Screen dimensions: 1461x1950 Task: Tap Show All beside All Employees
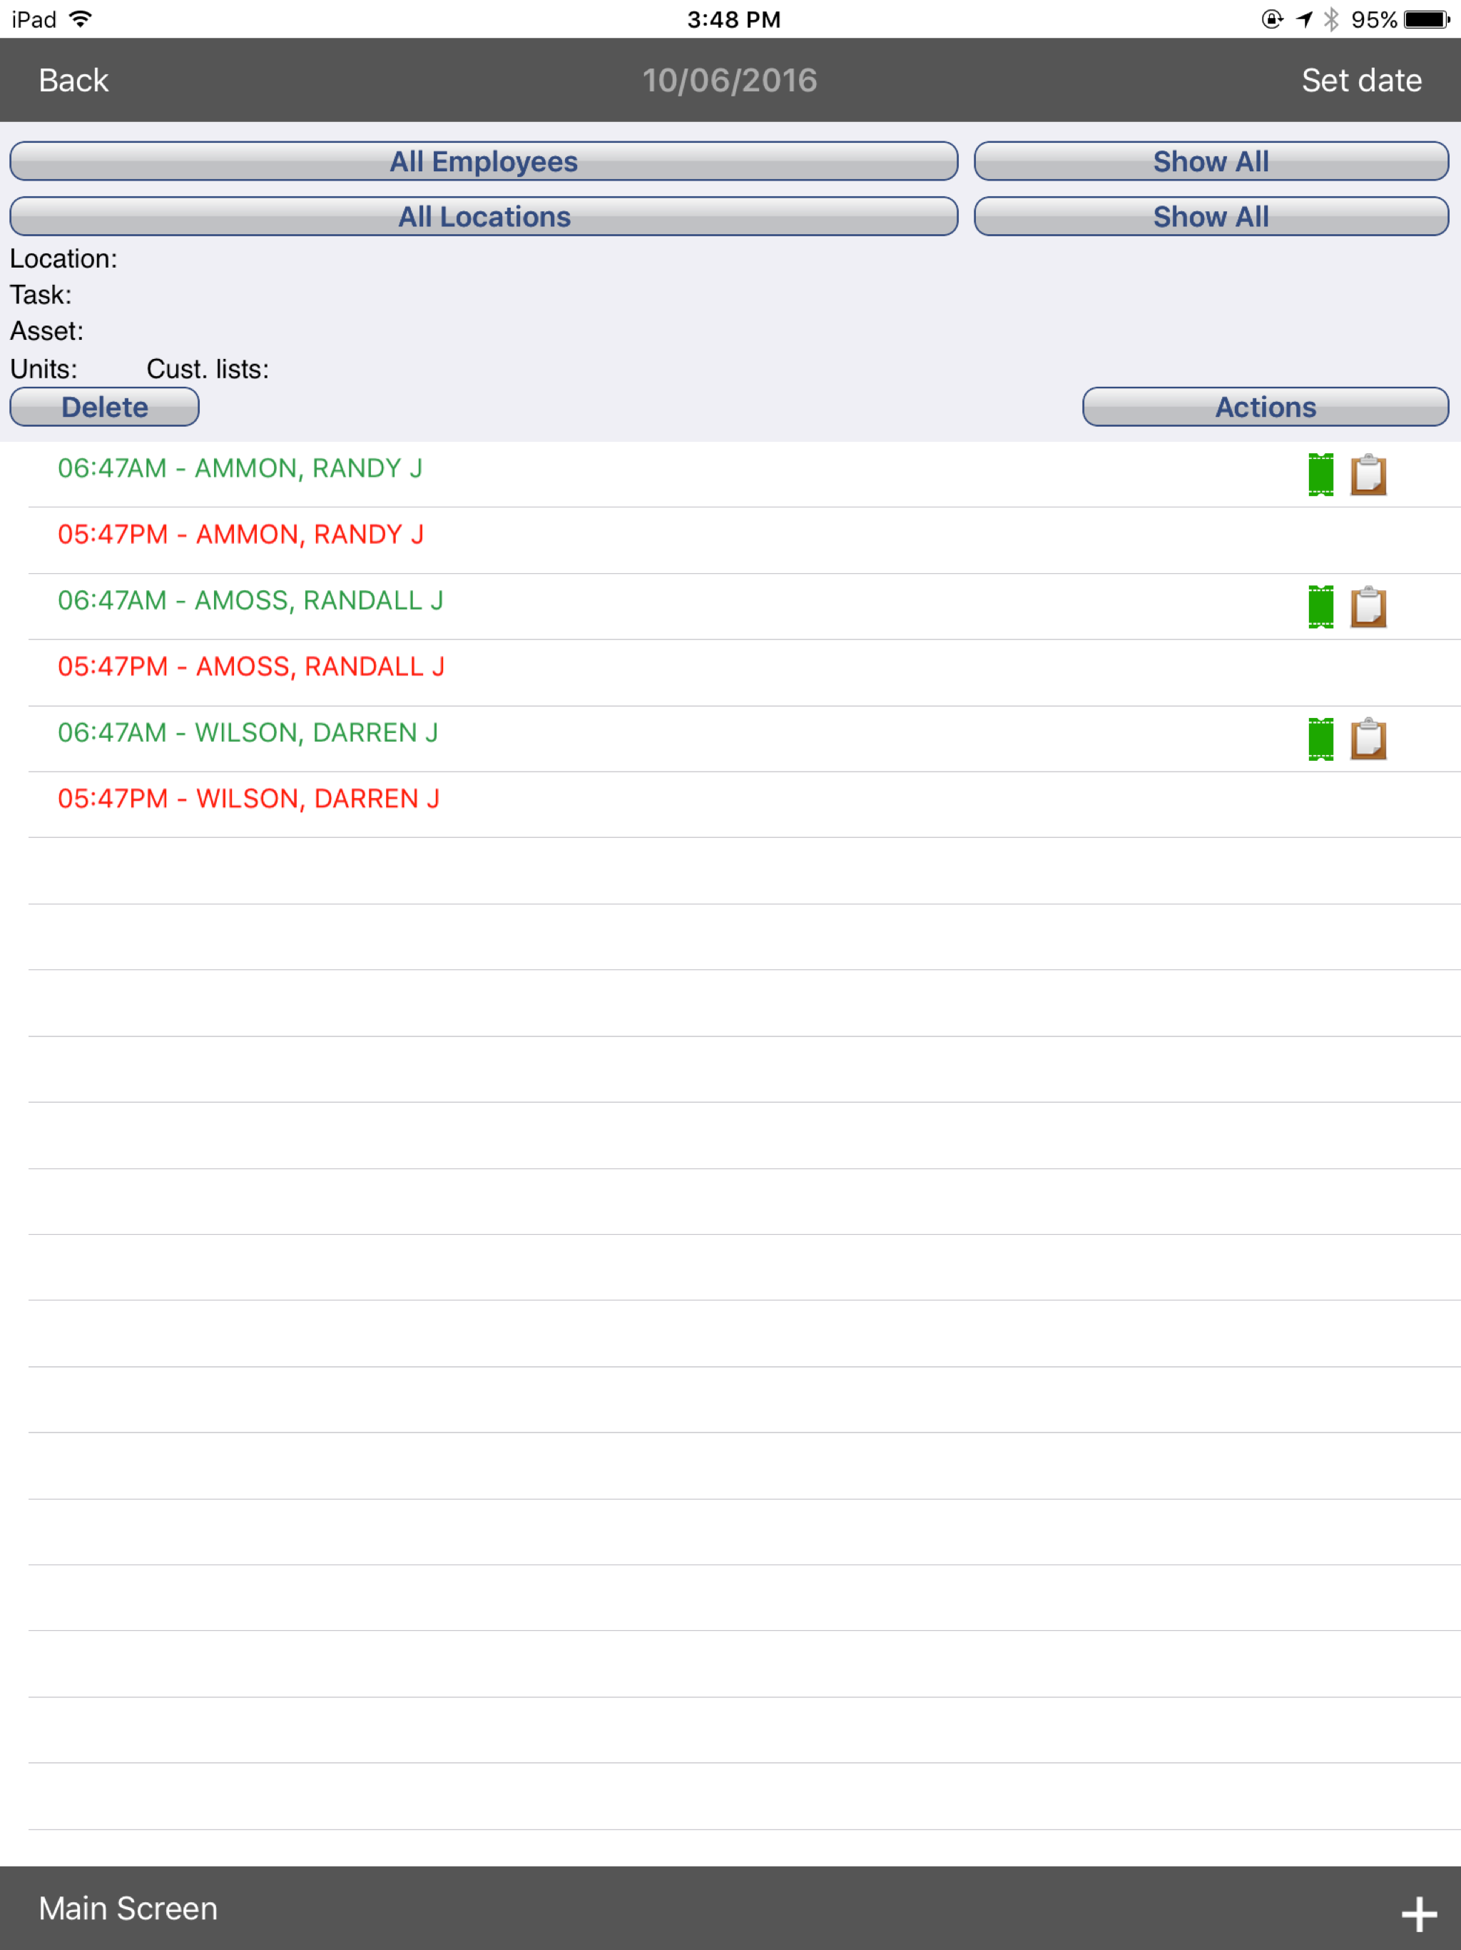(x=1211, y=161)
